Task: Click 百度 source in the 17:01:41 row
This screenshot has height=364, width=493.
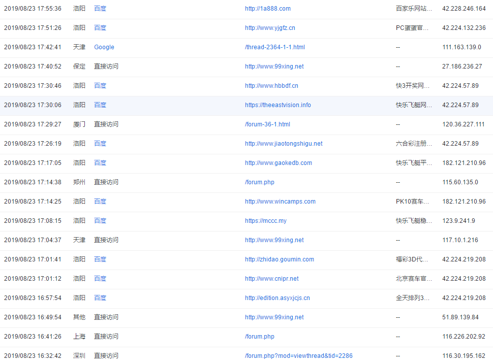Action: pyautogui.click(x=100, y=259)
